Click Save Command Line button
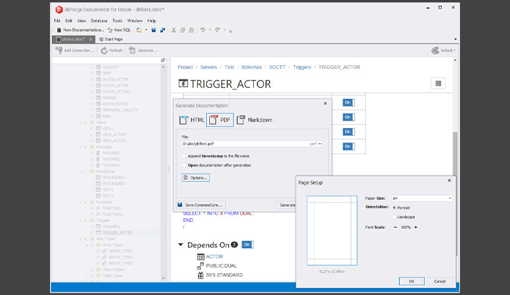Viewport: 510px width, 295px height. point(201,205)
